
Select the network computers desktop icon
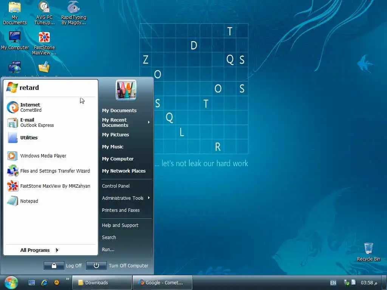coord(15,67)
